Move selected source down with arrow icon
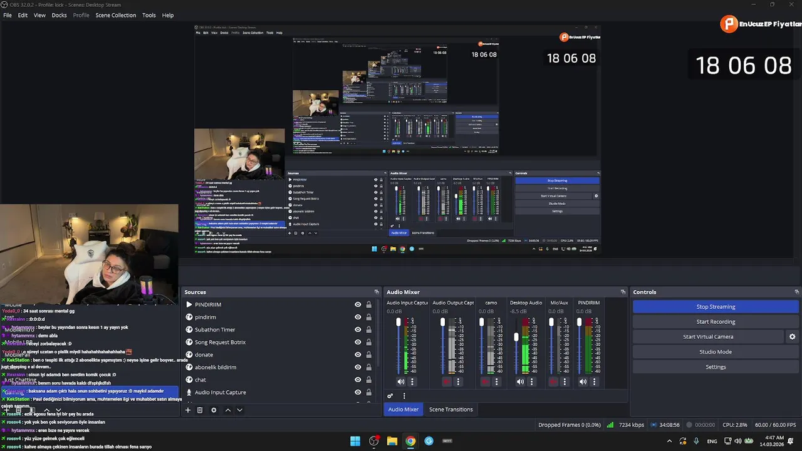 click(239, 410)
